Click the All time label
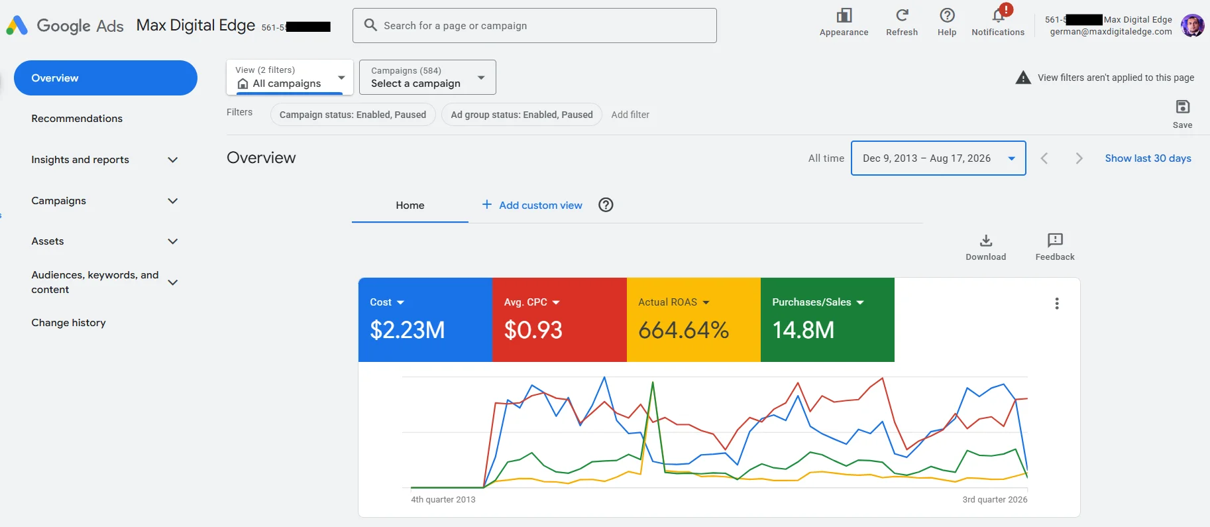Viewport: 1210px width, 527px height. (826, 158)
